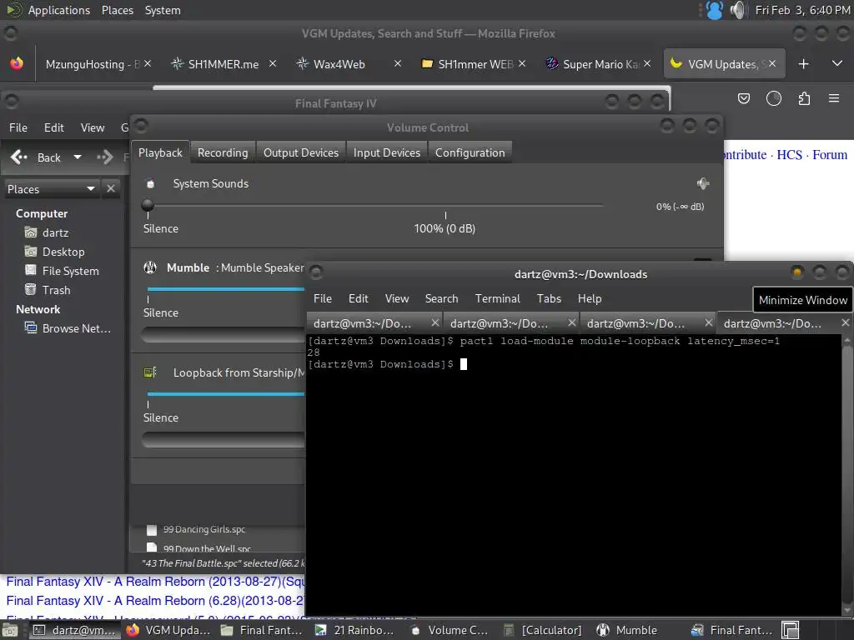Click the Loopback stream sound card icon

click(150, 372)
